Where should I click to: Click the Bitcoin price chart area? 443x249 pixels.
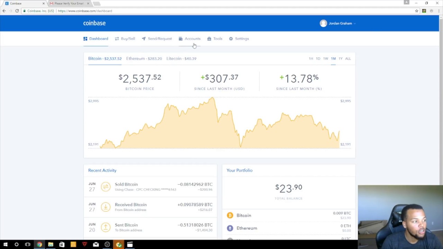pyautogui.click(x=219, y=123)
